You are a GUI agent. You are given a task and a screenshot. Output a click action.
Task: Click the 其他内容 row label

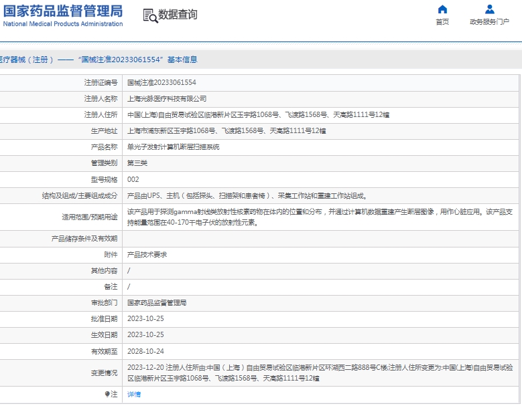pos(105,271)
